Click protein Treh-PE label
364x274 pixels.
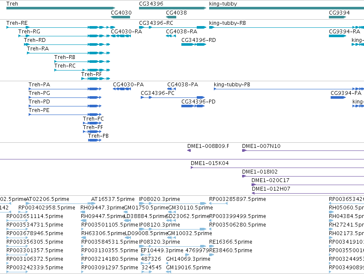[39, 110]
